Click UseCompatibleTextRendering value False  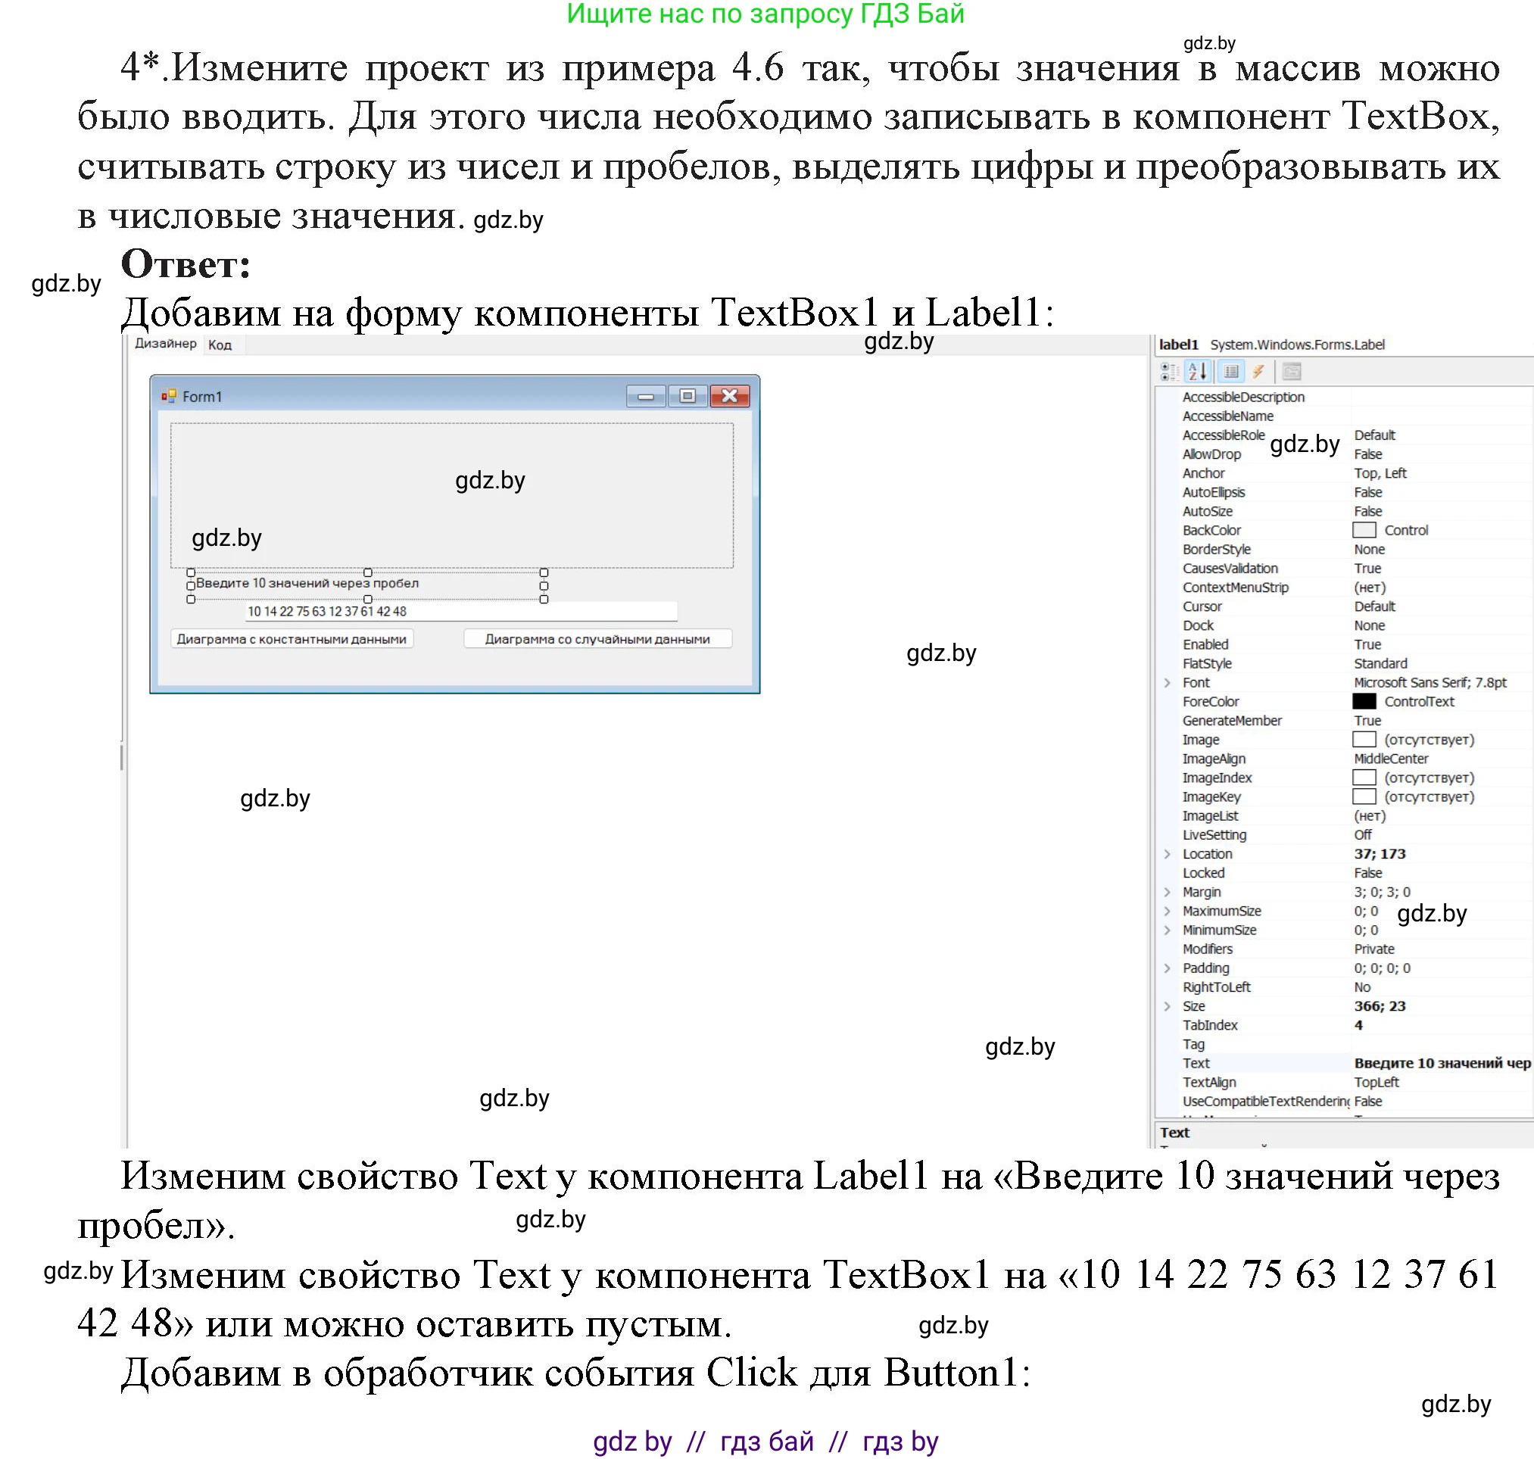(1367, 1101)
